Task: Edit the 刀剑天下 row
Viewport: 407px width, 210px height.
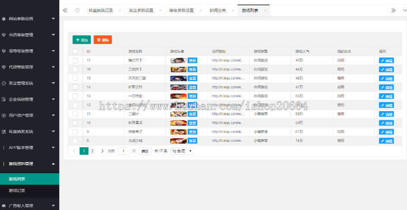Action: [386, 69]
